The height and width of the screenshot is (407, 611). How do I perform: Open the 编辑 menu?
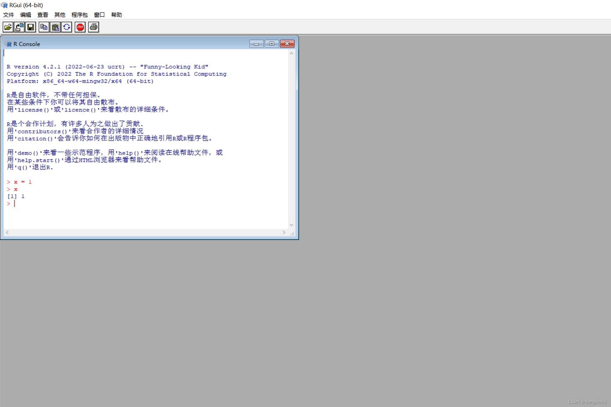click(x=26, y=15)
